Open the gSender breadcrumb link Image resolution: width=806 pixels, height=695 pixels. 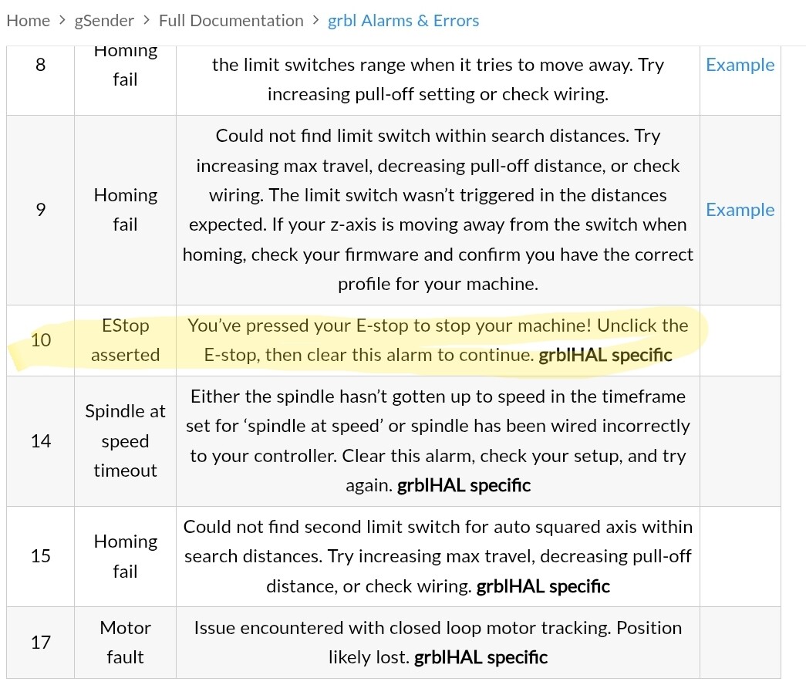(104, 21)
